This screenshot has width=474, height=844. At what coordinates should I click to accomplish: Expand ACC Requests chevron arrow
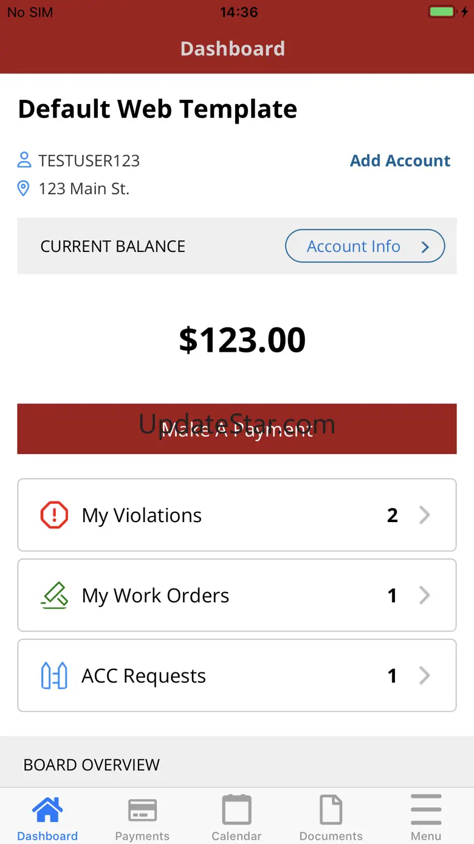(x=425, y=675)
